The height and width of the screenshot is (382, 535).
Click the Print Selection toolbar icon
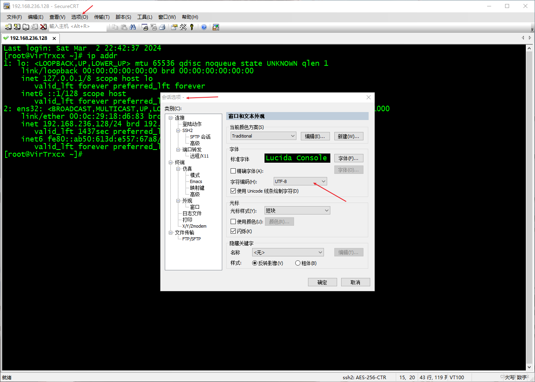[x=154, y=27]
